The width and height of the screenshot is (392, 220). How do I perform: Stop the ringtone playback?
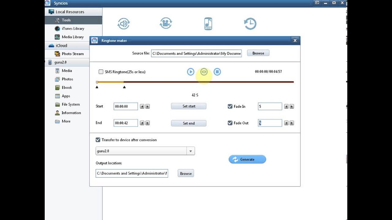click(217, 72)
